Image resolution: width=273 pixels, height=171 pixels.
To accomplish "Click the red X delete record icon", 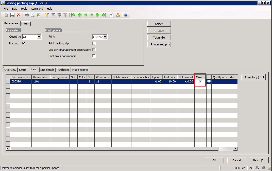I will pos(18,15).
